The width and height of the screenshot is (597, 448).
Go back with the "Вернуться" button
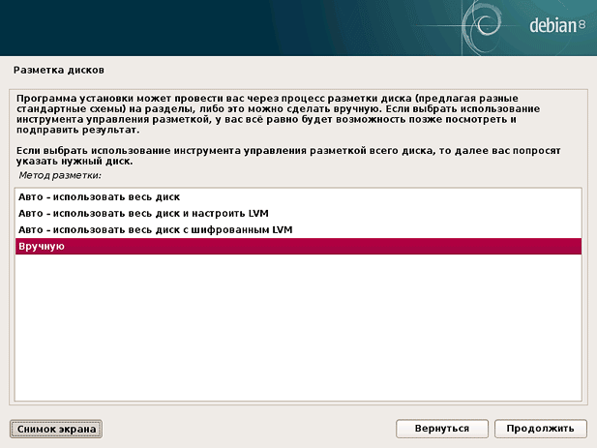[x=442, y=429]
